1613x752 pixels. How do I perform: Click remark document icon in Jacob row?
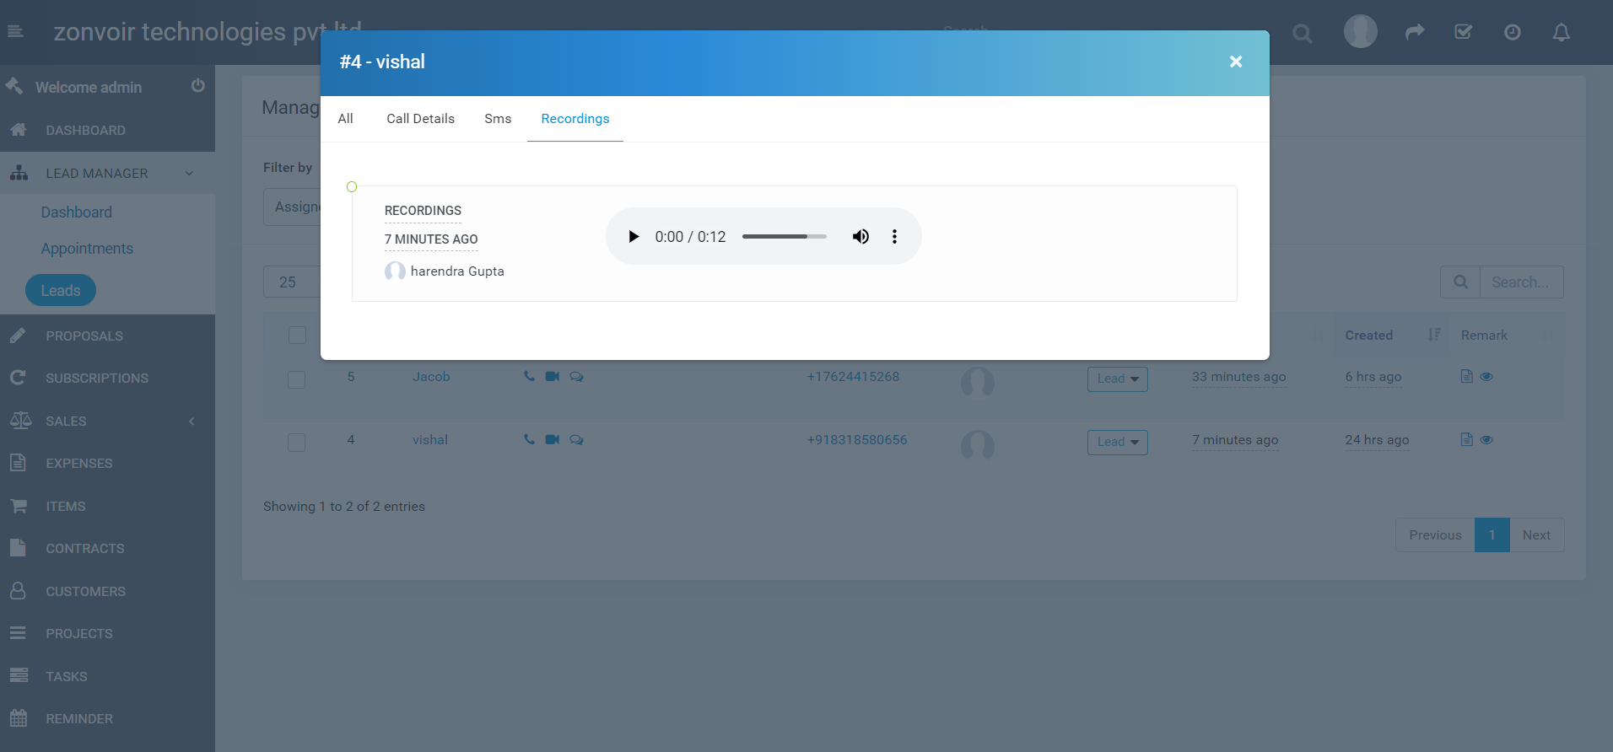pos(1466,376)
